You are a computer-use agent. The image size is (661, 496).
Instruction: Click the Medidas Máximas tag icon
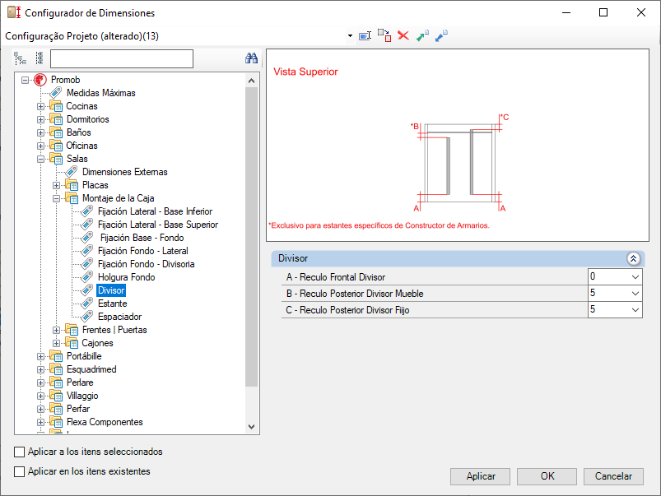(x=56, y=93)
